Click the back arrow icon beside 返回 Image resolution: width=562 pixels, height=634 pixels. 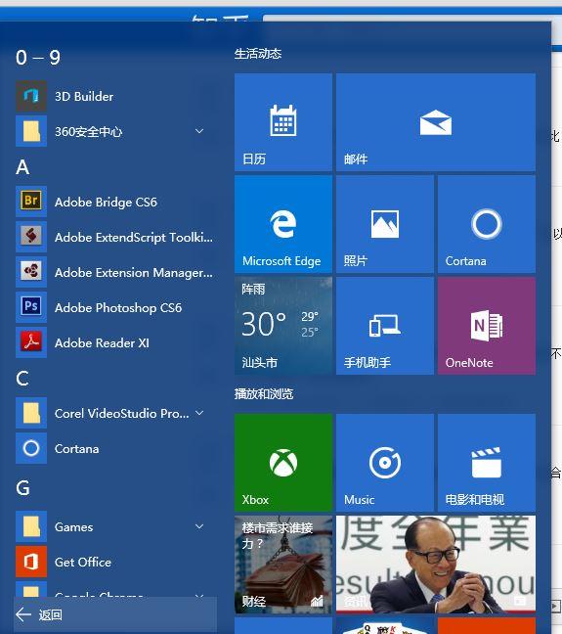click(x=23, y=614)
